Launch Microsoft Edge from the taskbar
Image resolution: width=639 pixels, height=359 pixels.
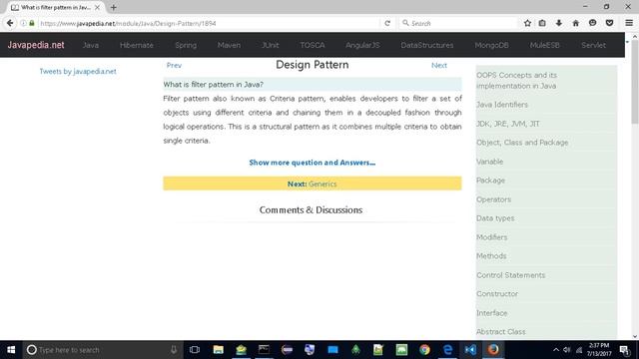[447, 350]
